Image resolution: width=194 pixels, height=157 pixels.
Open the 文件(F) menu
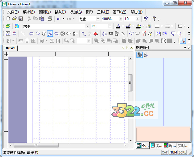pyautogui.click(x=13, y=12)
